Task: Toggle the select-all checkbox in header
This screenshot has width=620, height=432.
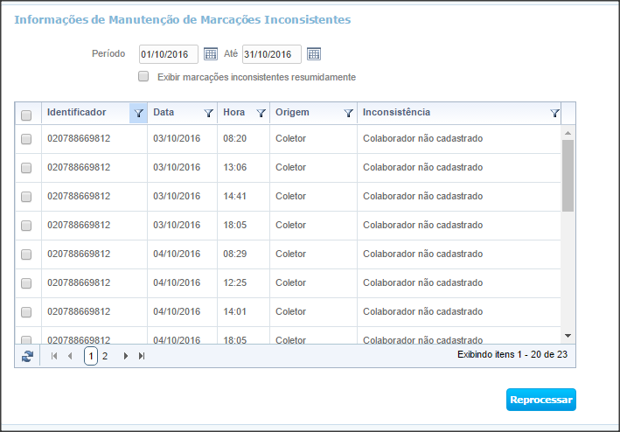Action: coord(26,115)
